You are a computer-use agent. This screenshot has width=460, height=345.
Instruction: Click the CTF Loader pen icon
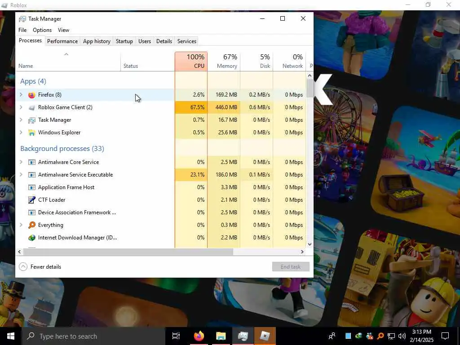point(32,200)
